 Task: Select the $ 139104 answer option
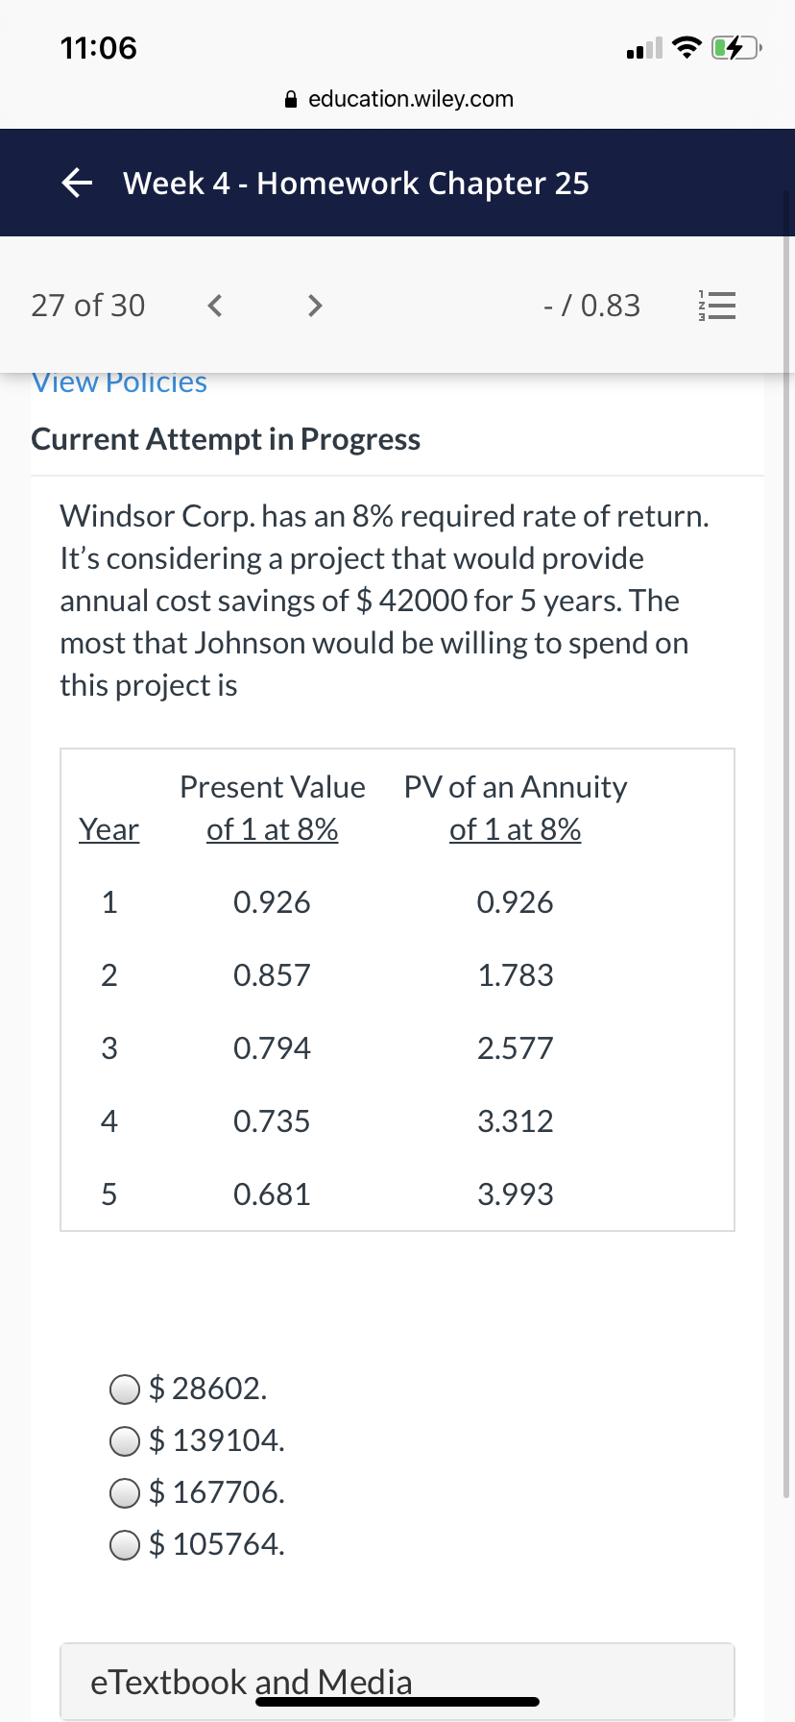pos(125,1440)
